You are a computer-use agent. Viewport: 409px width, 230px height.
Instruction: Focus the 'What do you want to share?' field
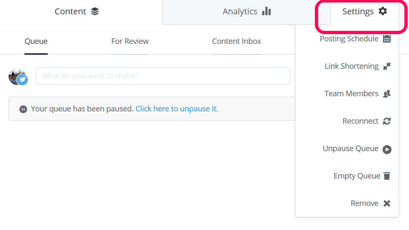(x=163, y=76)
